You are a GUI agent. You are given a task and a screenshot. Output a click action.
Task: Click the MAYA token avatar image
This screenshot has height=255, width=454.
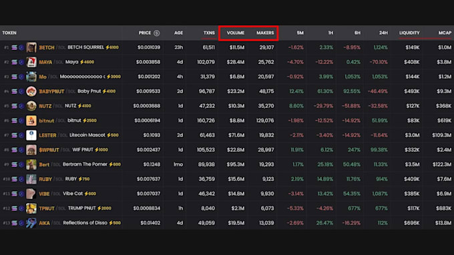point(31,62)
